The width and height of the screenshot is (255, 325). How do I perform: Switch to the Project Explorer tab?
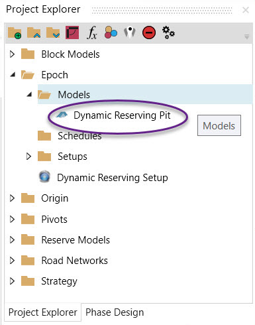[x=42, y=312]
